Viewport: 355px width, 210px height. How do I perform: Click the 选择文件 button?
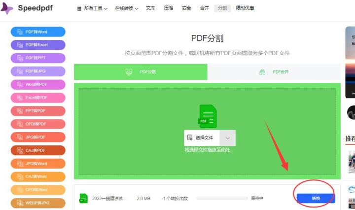click(x=201, y=138)
